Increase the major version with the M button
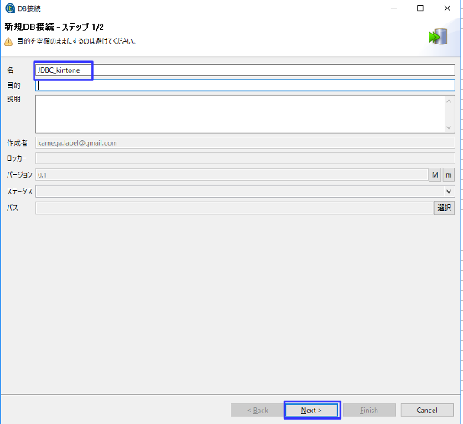Image resolution: width=463 pixels, height=424 pixels. coord(435,175)
